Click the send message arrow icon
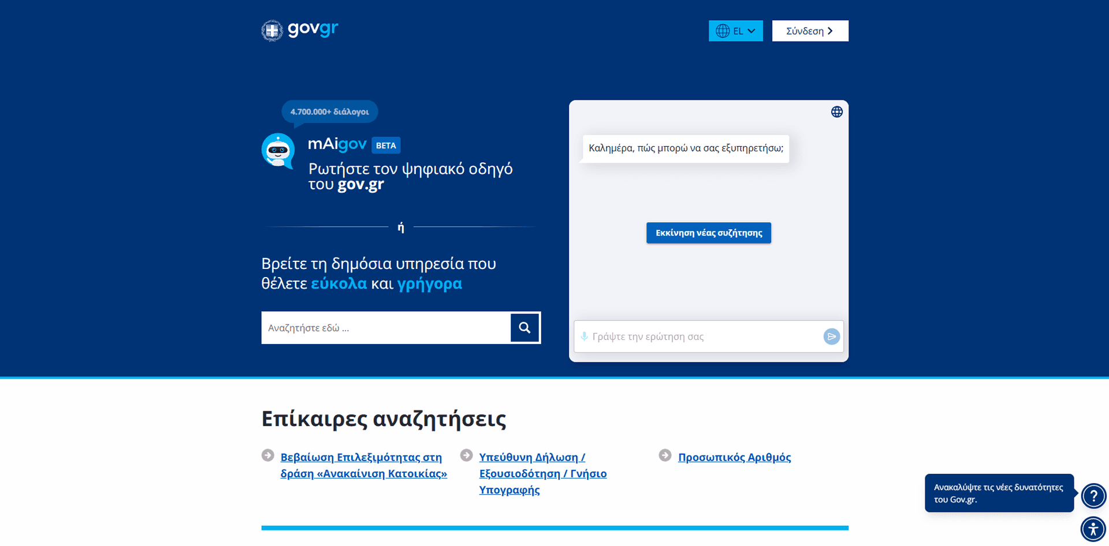Screen dimensions: 1109x546 tap(831, 336)
